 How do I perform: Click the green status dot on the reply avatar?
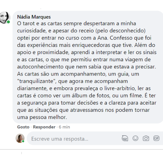pyautogui.click(x=23, y=141)
